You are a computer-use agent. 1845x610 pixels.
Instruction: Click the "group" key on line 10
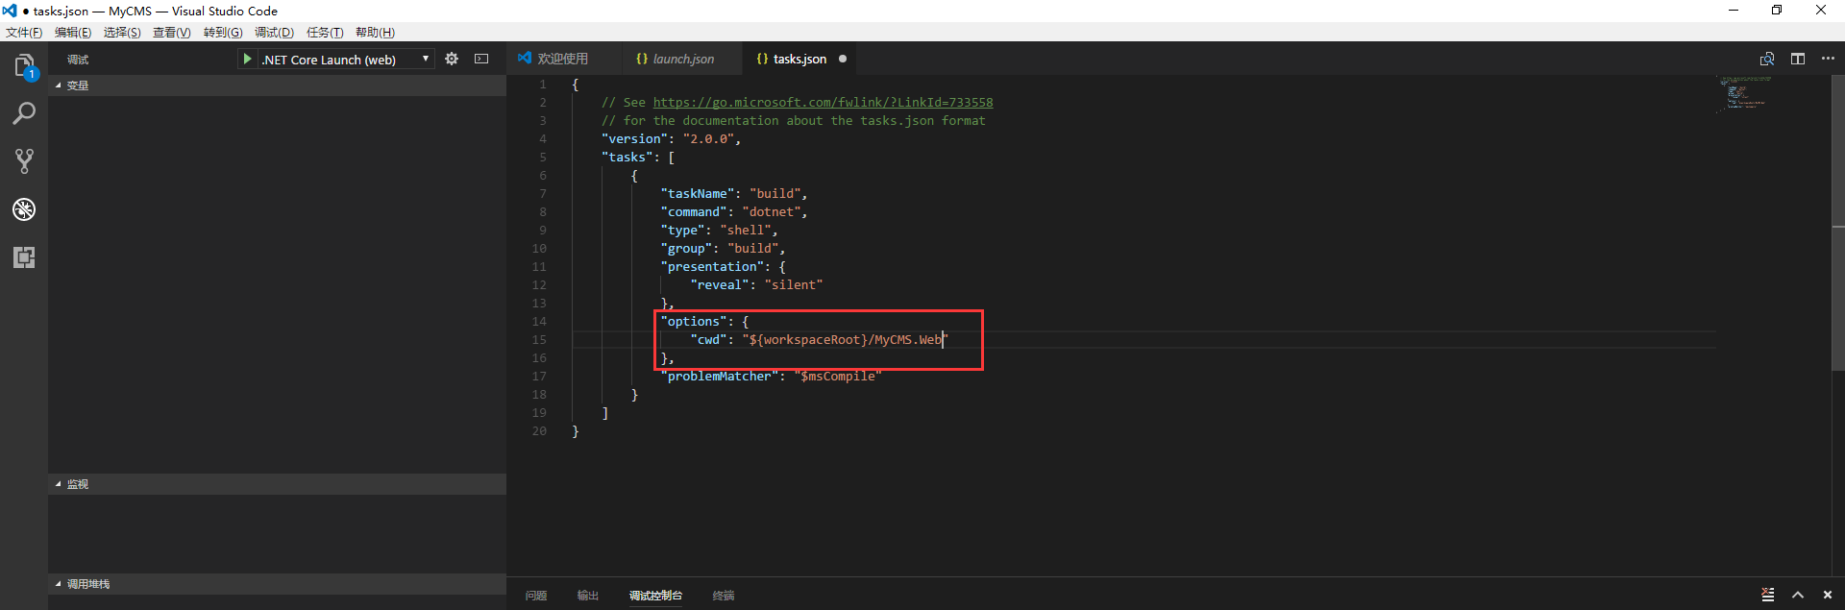(686, 248)
